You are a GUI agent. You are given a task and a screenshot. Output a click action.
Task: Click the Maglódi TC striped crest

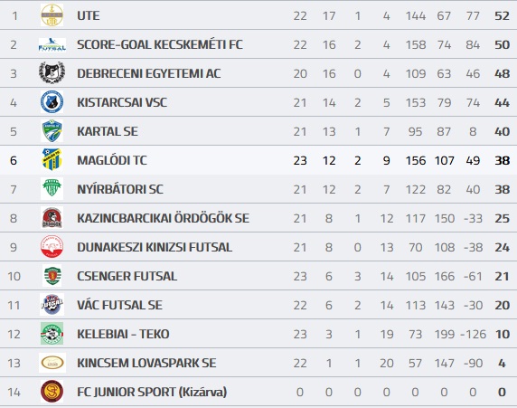pyautogui.click(x=52, y=159)
